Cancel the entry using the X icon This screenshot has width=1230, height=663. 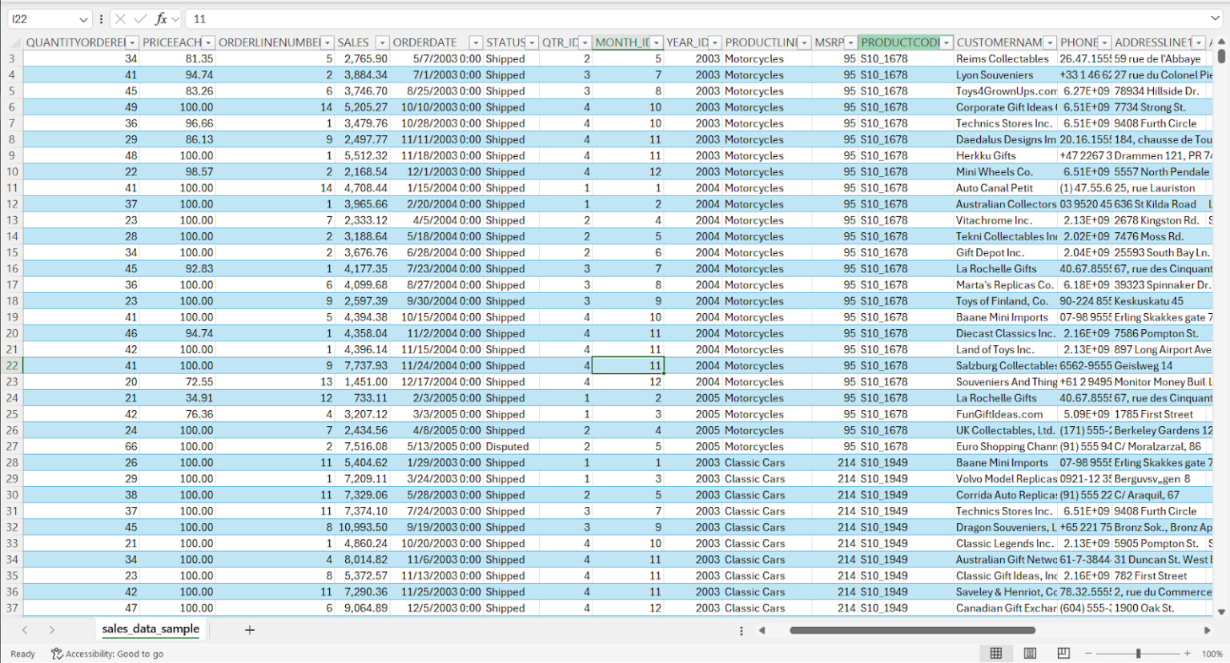tap(122, 18)
